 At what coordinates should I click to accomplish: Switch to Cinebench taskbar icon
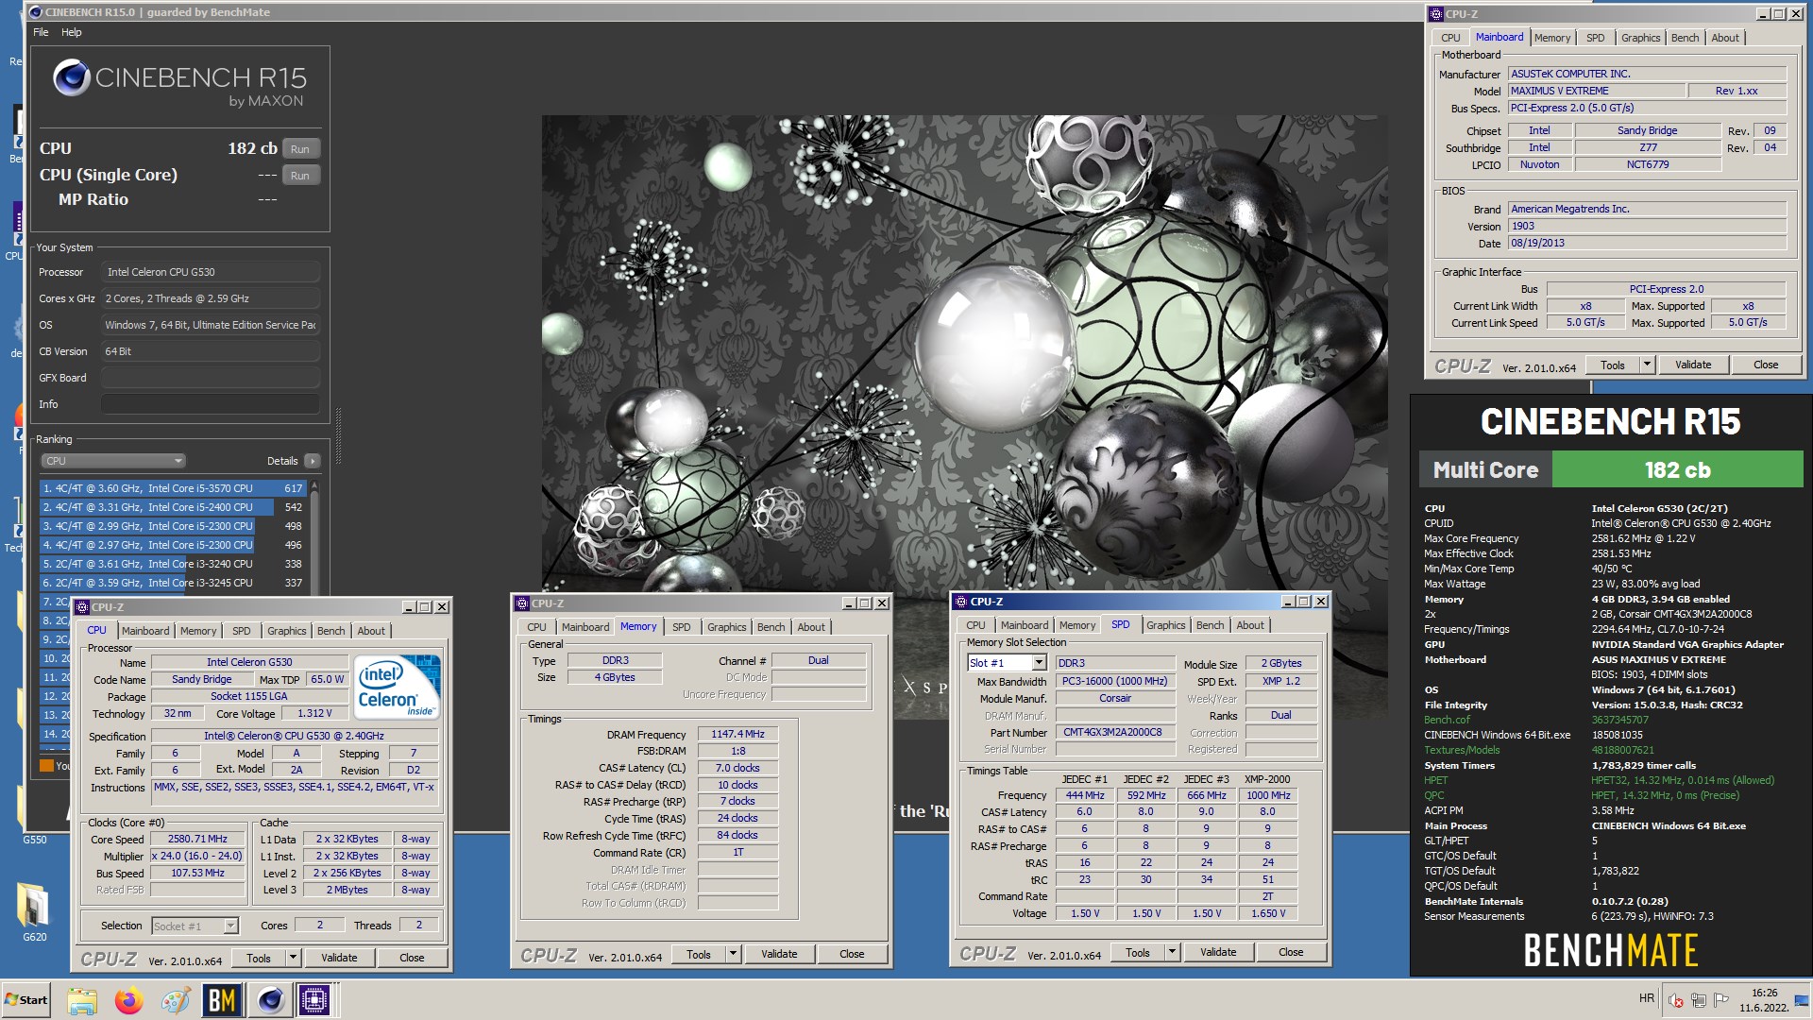pyautogui.click(x=270, y=1000)
